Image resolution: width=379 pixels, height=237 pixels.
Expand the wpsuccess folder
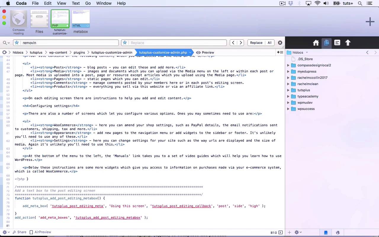288,109
